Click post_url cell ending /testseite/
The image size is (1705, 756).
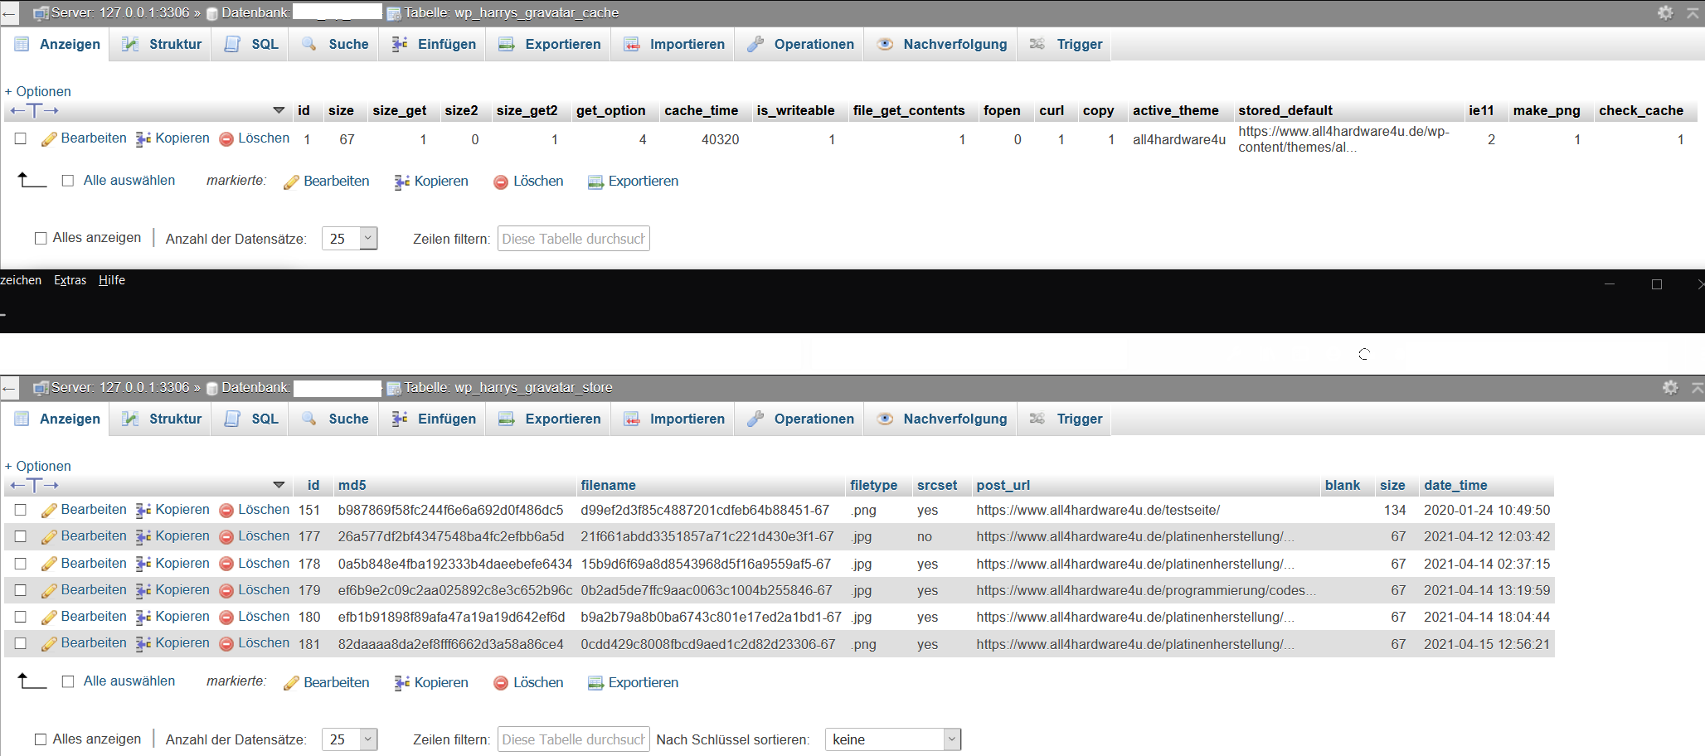[x=1098, y=510]
